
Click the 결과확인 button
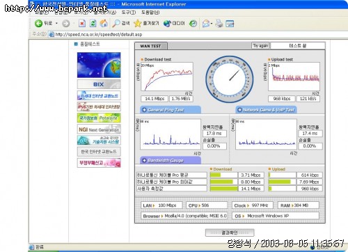tap(230, 233)
